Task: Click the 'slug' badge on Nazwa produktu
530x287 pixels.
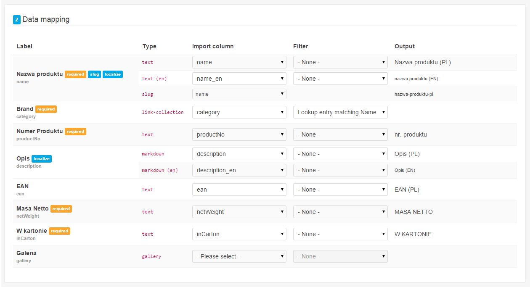Action: coord(94,74)
